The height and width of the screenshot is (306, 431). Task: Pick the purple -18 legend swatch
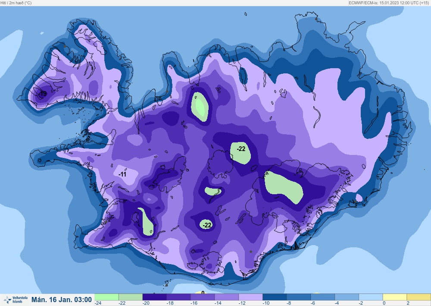pos(179,297)
